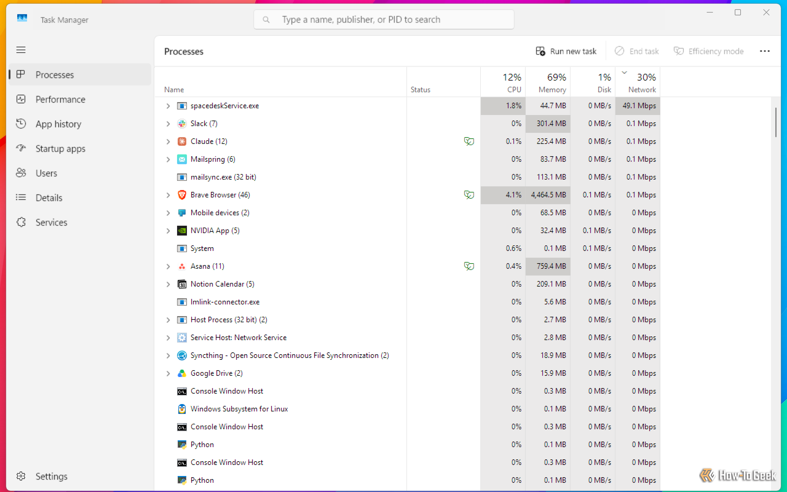This screenshot has width=787, height=492.
Task: Expand the Syncthing process group
Action: pos(168,356)
